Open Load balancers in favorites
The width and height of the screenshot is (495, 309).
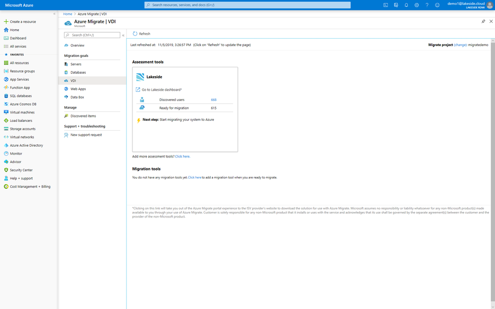(21, 120)
